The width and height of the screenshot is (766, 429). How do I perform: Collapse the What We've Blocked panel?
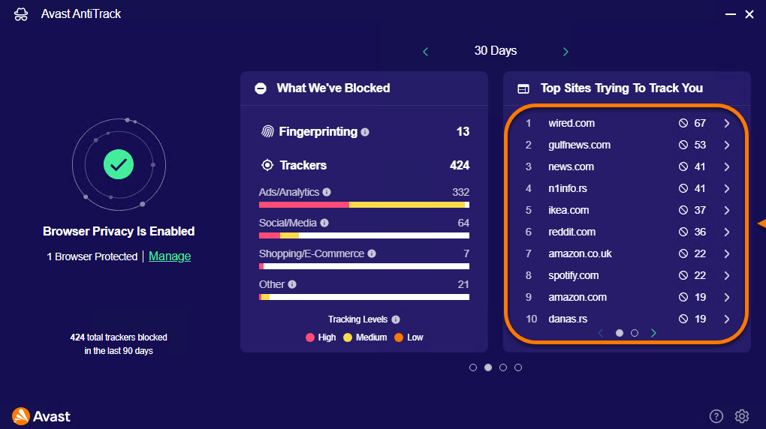pos(261,88)
